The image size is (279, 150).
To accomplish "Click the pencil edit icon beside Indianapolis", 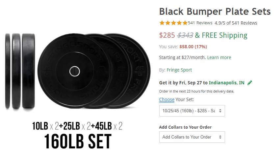I will 250,83.
